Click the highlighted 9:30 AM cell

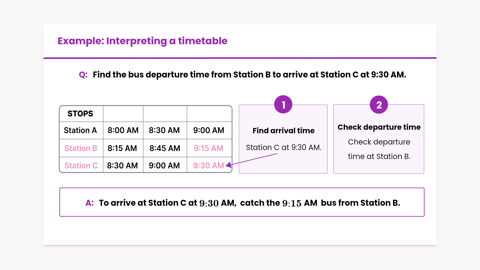click(x=208, y=165)
